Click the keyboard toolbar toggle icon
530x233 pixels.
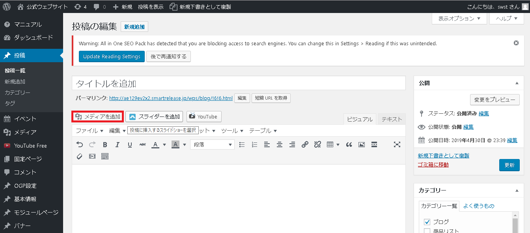105,156
